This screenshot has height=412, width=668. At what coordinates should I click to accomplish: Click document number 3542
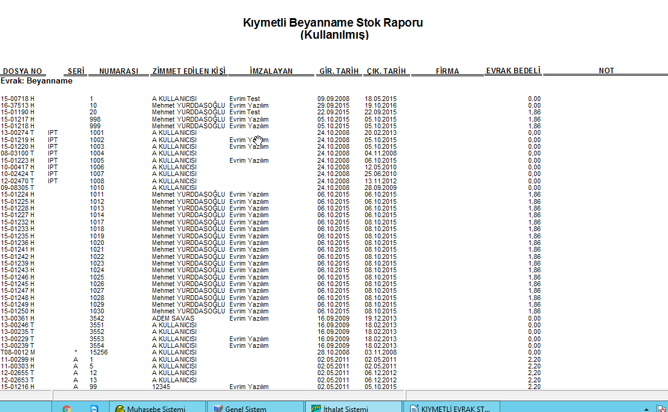click(97, 318)
